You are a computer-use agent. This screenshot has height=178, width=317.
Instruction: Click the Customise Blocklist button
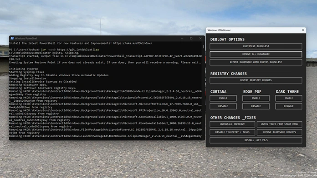[256, 46]
